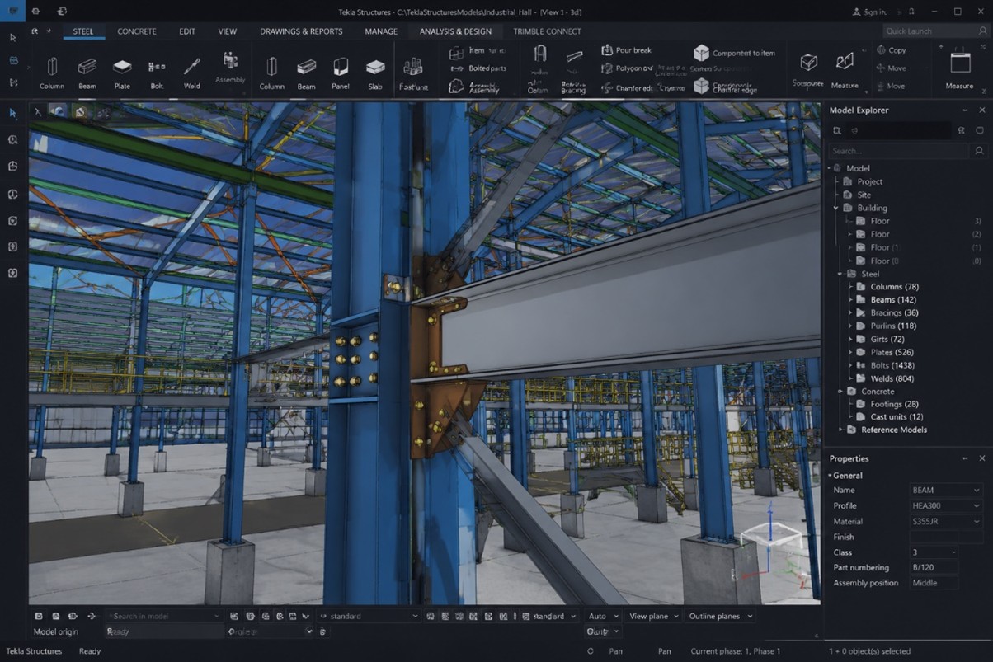
Task: Expand the Beams (142) tree node
Action: point(851,300)
